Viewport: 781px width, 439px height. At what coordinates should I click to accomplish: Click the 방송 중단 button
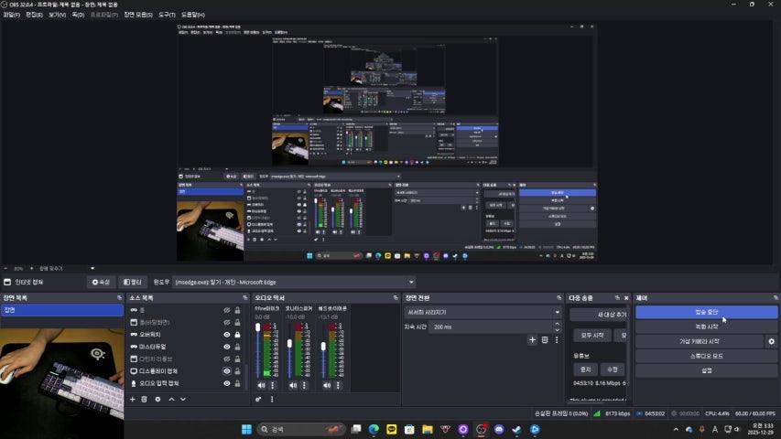point(706,312)
